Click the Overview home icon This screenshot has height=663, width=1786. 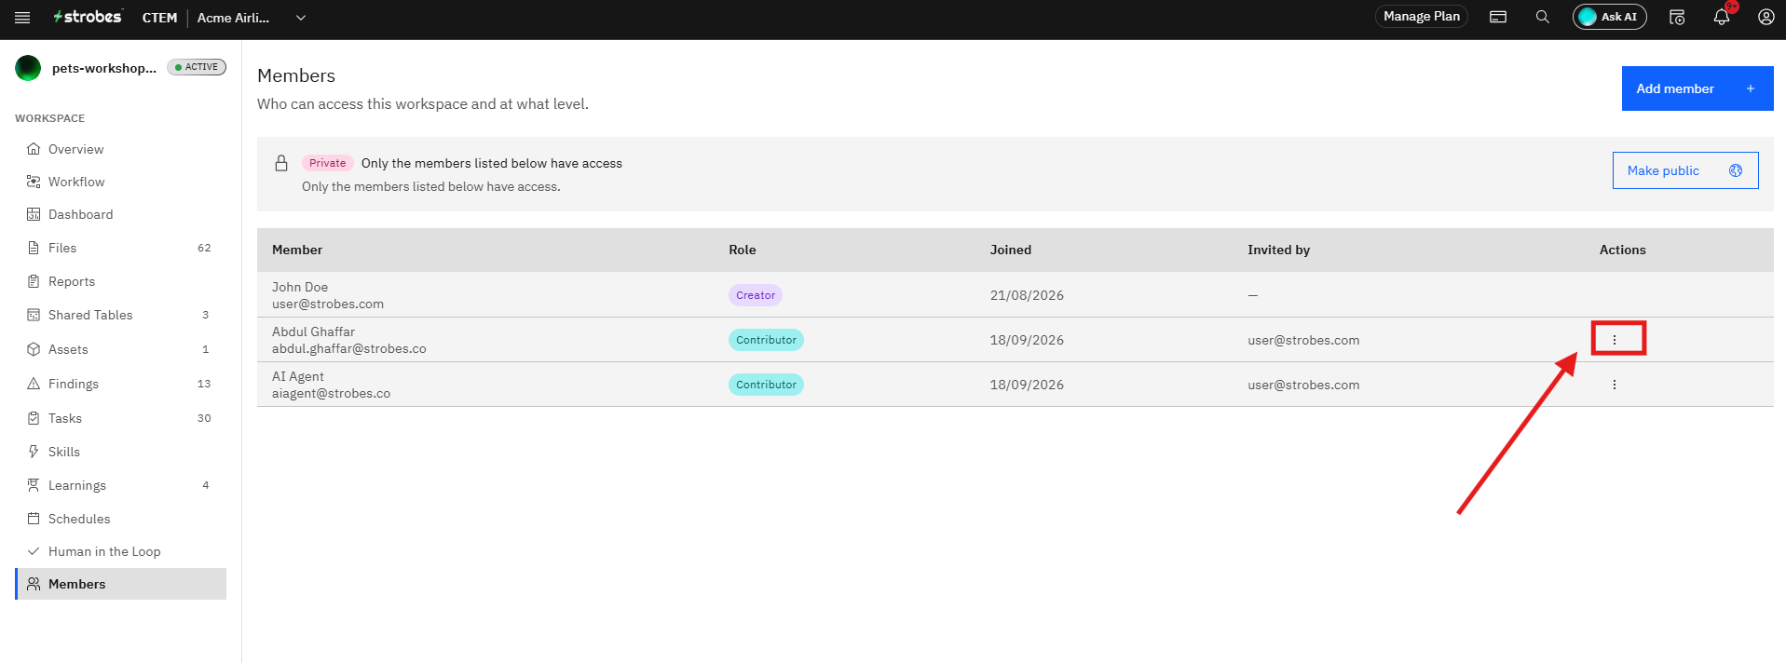[34, 149]
